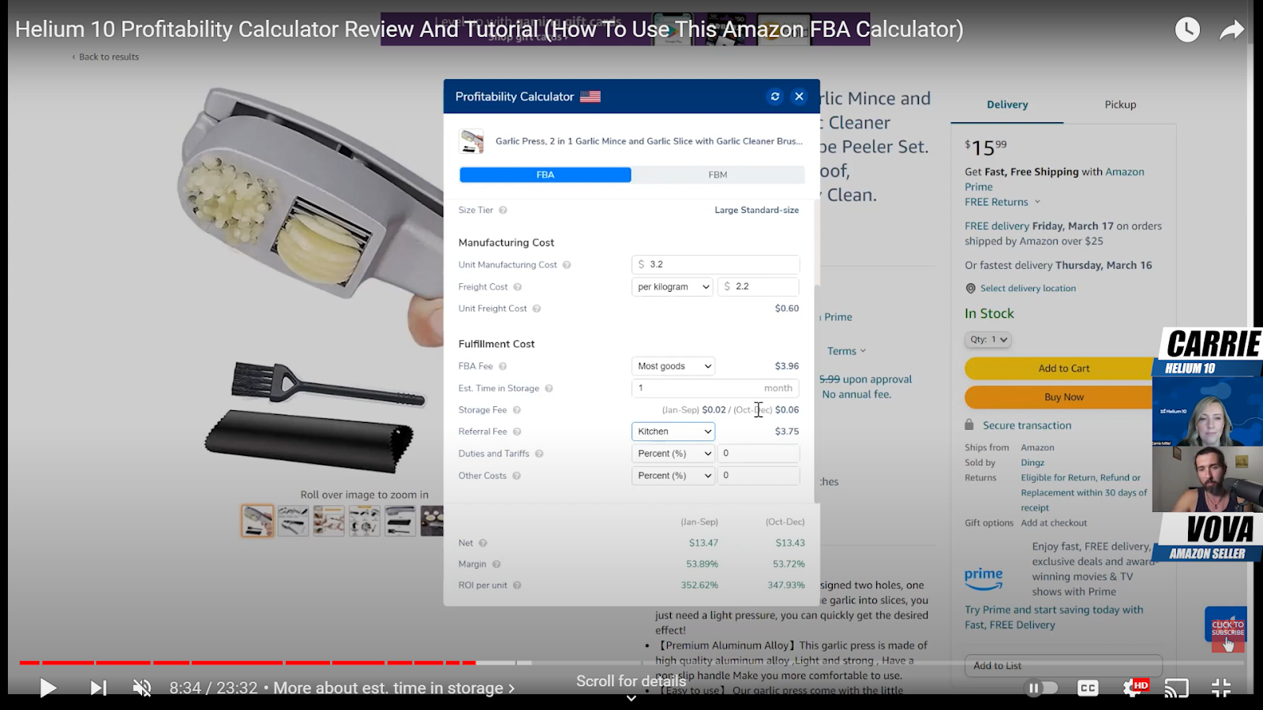Click the Watch Later clock icon
1263x710 pixels.
(1187, 30)
